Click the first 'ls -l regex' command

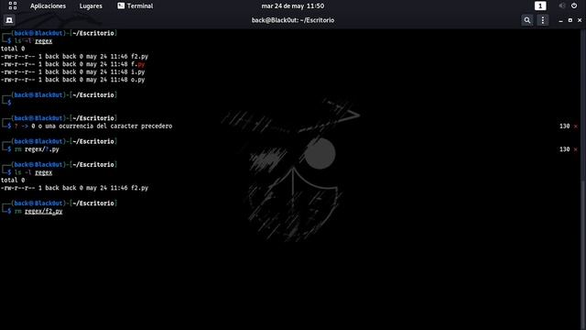(33, 41)
